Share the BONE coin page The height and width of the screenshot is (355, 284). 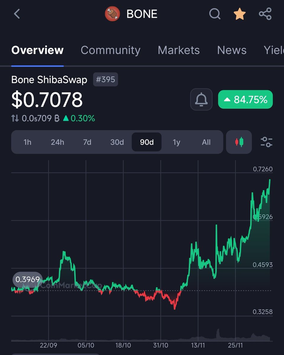(265, 14)
